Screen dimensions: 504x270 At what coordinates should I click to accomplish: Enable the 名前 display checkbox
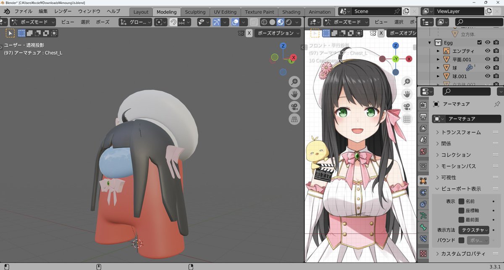click(x=462, y=202)
